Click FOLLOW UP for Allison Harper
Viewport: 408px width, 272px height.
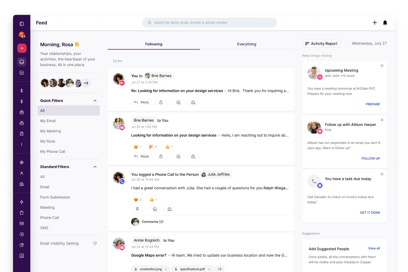coord(371,158)
